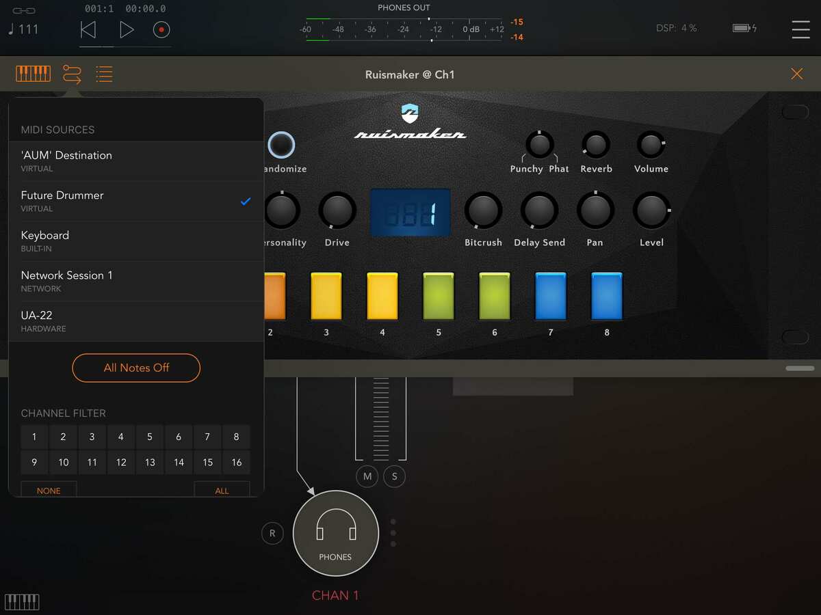Adjust the Volume knob
The height and width of the screenshot is (615, 821).
(651, 145)
